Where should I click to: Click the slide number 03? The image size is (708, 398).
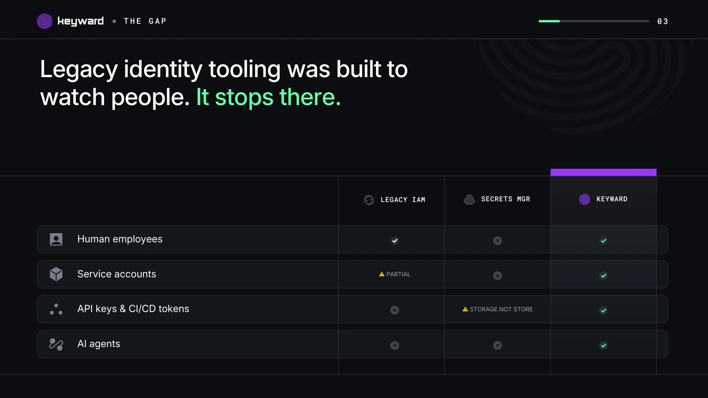[663, 22]
